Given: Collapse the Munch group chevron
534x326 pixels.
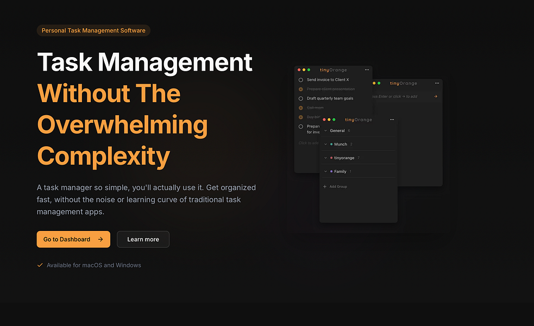Looking at the screenshot, I should (x=325, y=145).
